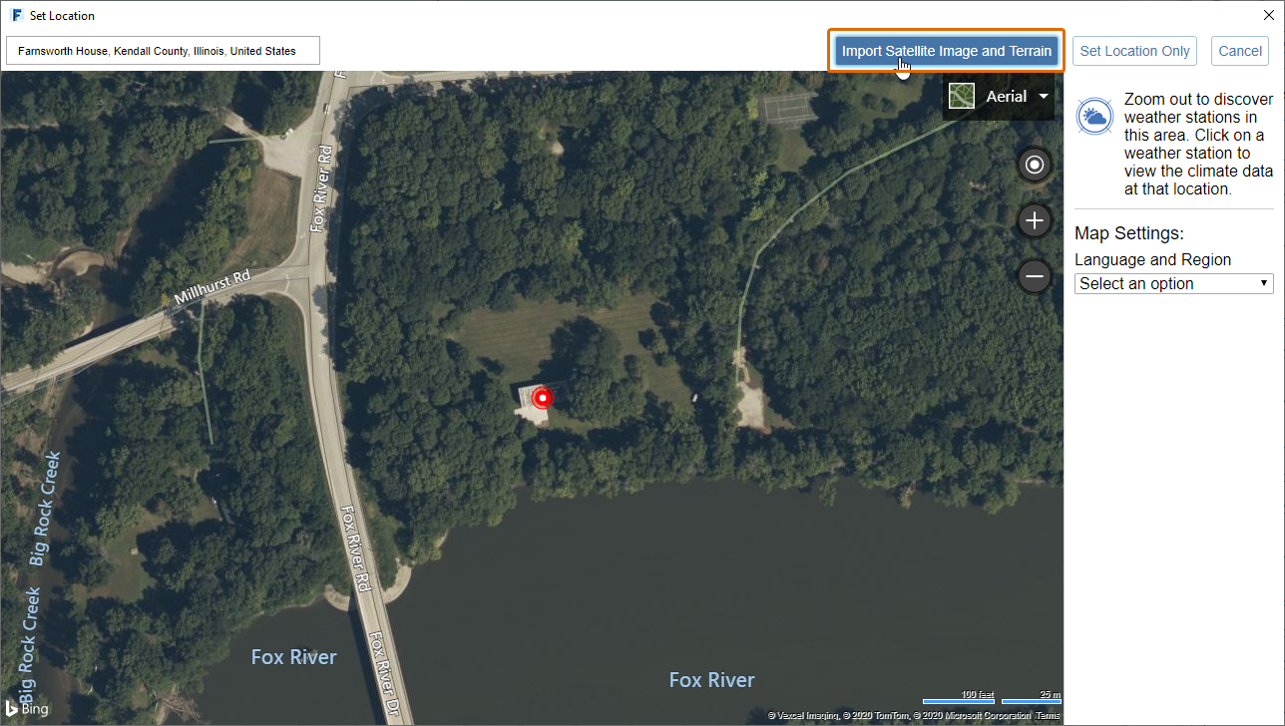
Task: Expand the Aerial map type dropdown arrow
Action: point(1043,97)
